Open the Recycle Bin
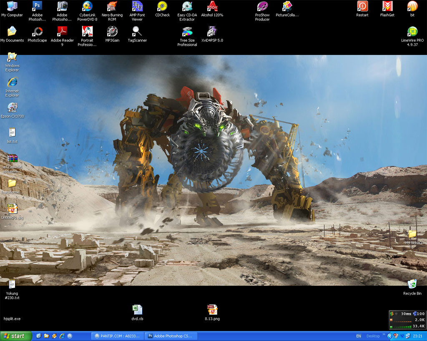Screen dimensions: 427x341 pyautogui.click(x=412, y=287)
